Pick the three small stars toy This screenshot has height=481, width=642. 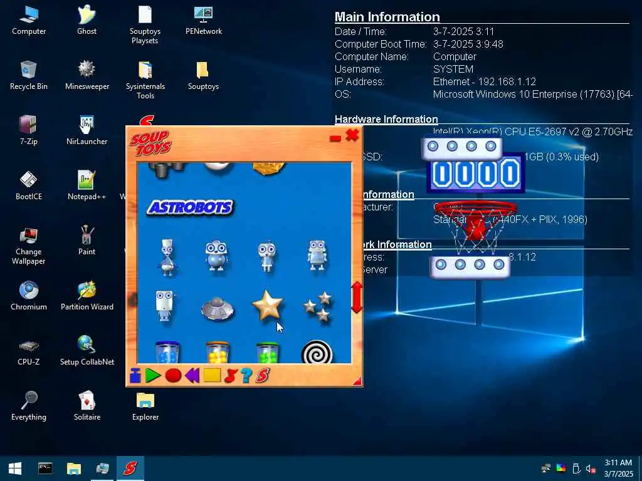coord(318,306)
